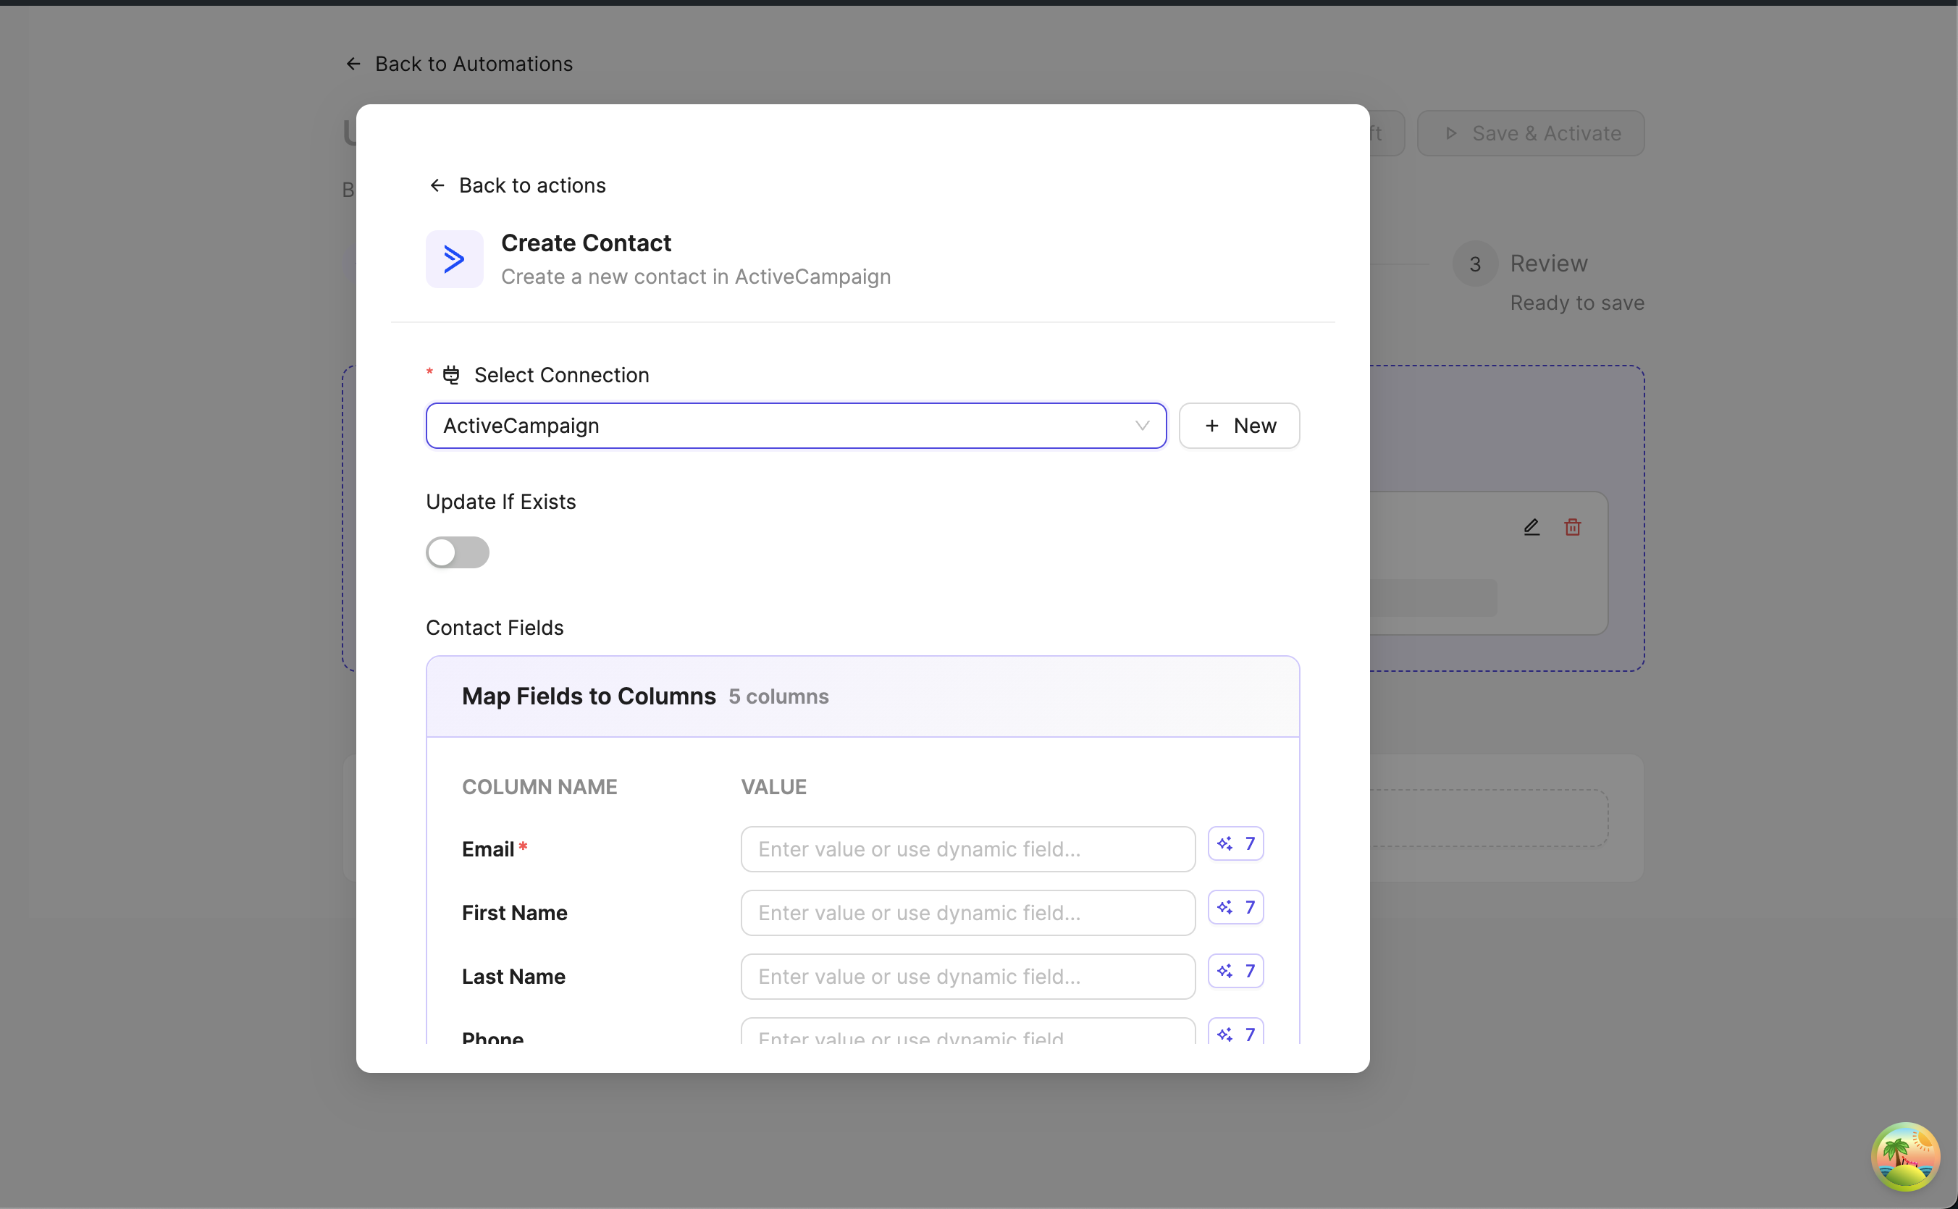
Task: Click Save & Activate button
Action: tap(1530, 133)
